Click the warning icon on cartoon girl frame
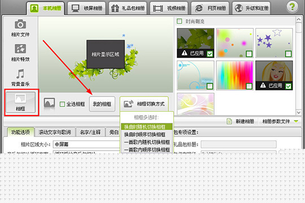Image resolution: width=305 pixels, height=203 pixels. (263, 85)
